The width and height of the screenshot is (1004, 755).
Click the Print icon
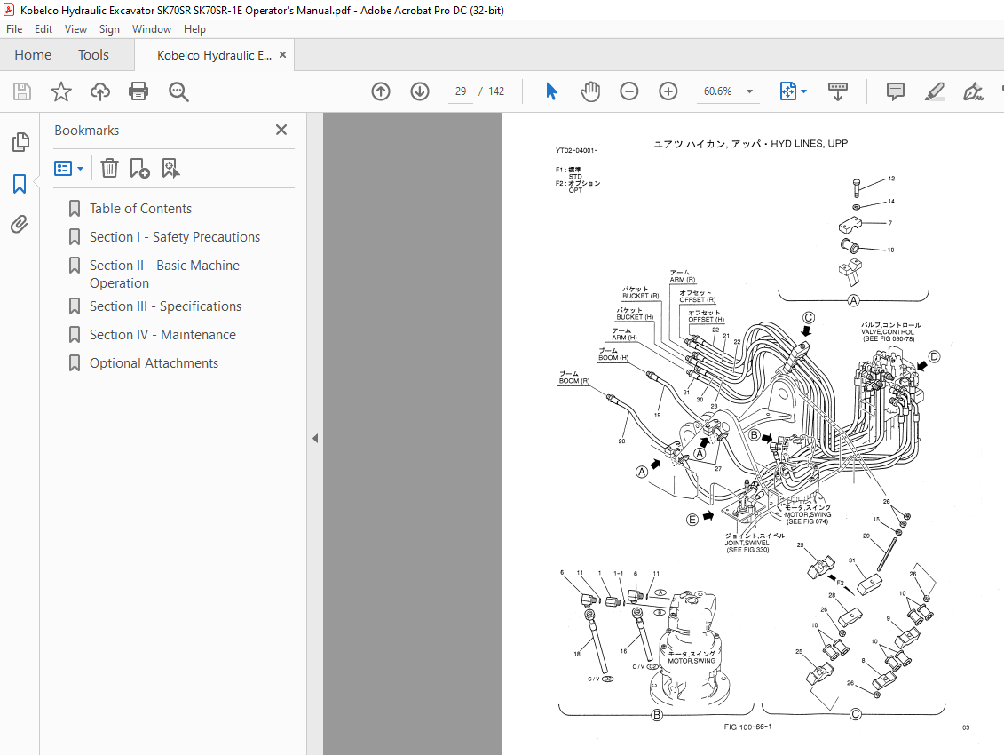click(138, 91)
